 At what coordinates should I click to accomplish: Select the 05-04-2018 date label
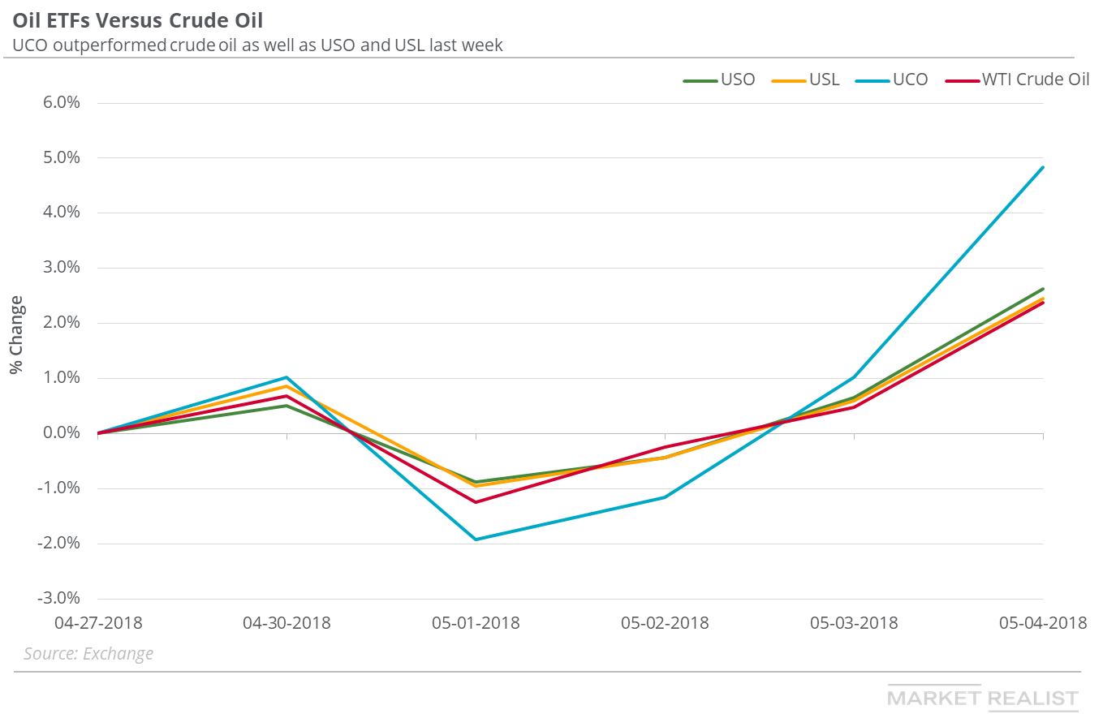coord(1041,623)
